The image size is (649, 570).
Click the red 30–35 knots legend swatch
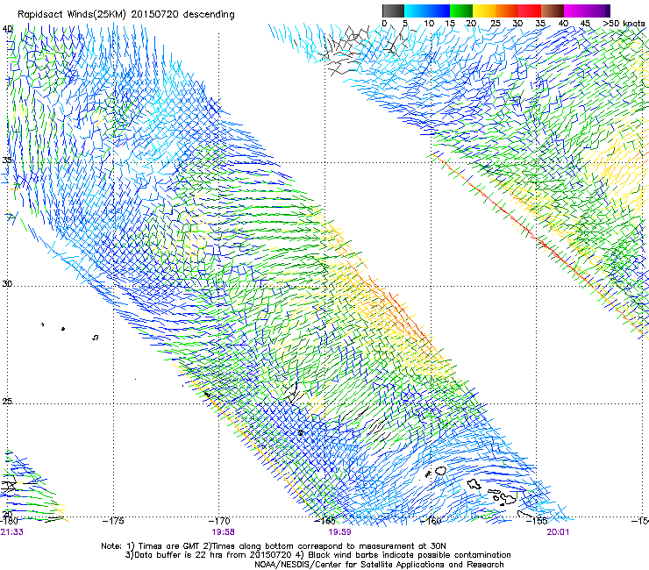point(530,11)
